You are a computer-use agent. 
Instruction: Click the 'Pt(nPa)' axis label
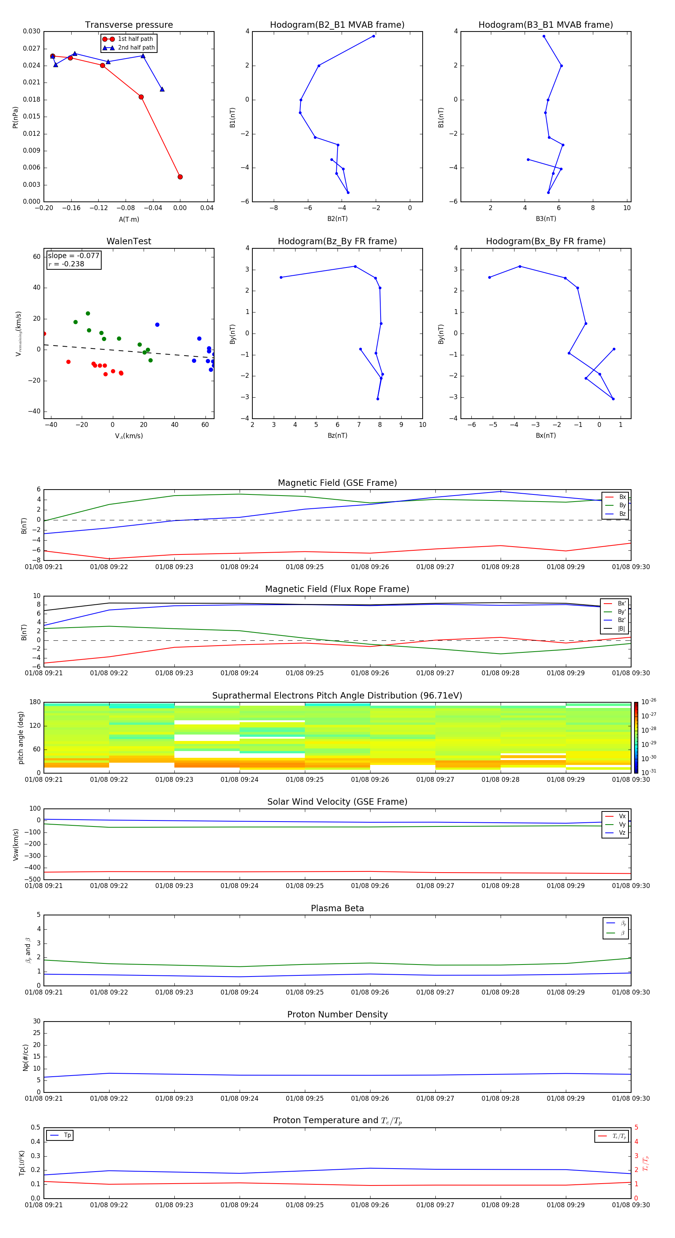point(15,117)
